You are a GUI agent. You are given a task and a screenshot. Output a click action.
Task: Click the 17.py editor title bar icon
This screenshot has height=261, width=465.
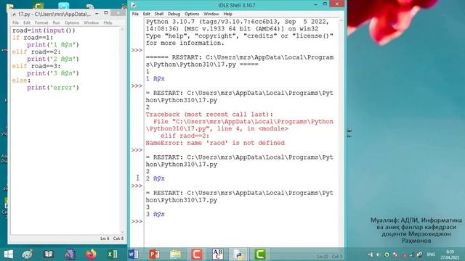coord(14,14)
